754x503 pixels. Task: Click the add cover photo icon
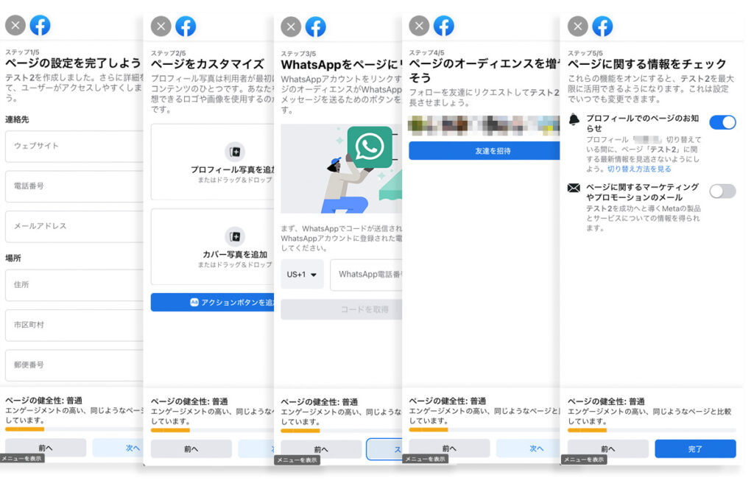click(x=235, y=236)
